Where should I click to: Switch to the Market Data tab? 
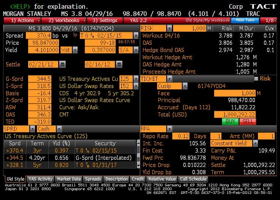pyautogui.click(x=69, y=179)
